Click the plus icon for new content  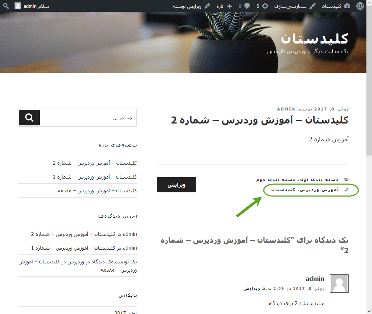coord(230,6)
